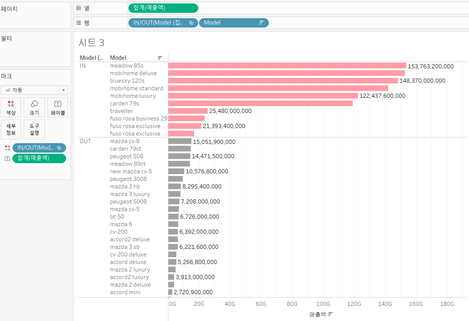This screenshot has width=469, height=321.
Task: Select the mazda cx-8 gray bar
Action: pyautogui.click(x=180, y=141)
